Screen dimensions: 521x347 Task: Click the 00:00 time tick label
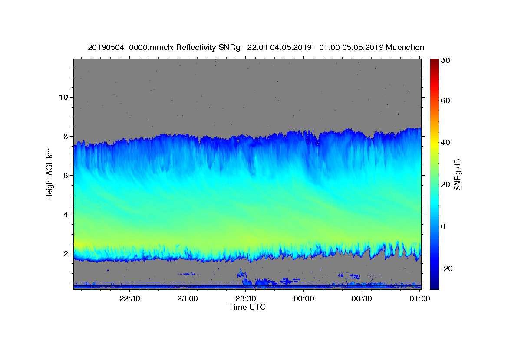coord(304,298)
